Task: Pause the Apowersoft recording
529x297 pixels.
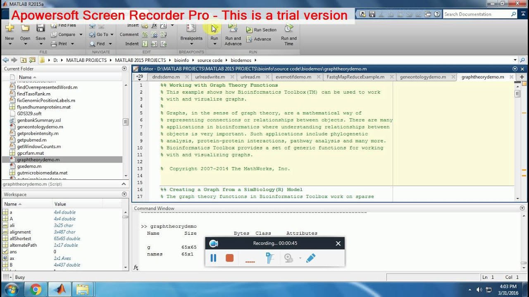Action: coord(214,258)
